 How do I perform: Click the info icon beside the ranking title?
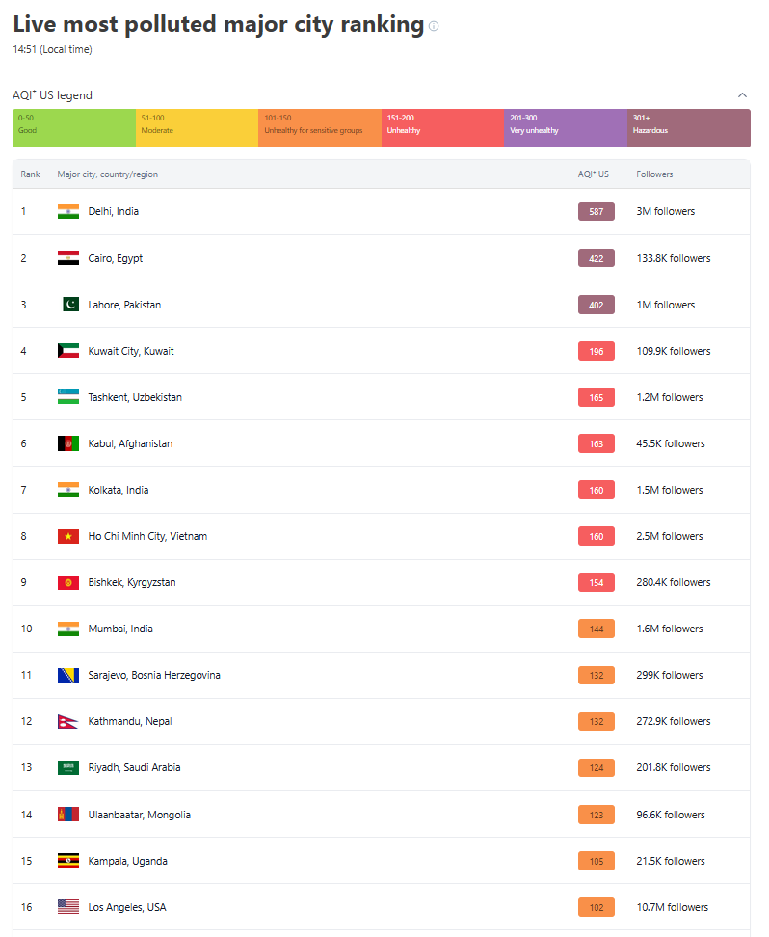pyautogui.click(x=434, y=26)
